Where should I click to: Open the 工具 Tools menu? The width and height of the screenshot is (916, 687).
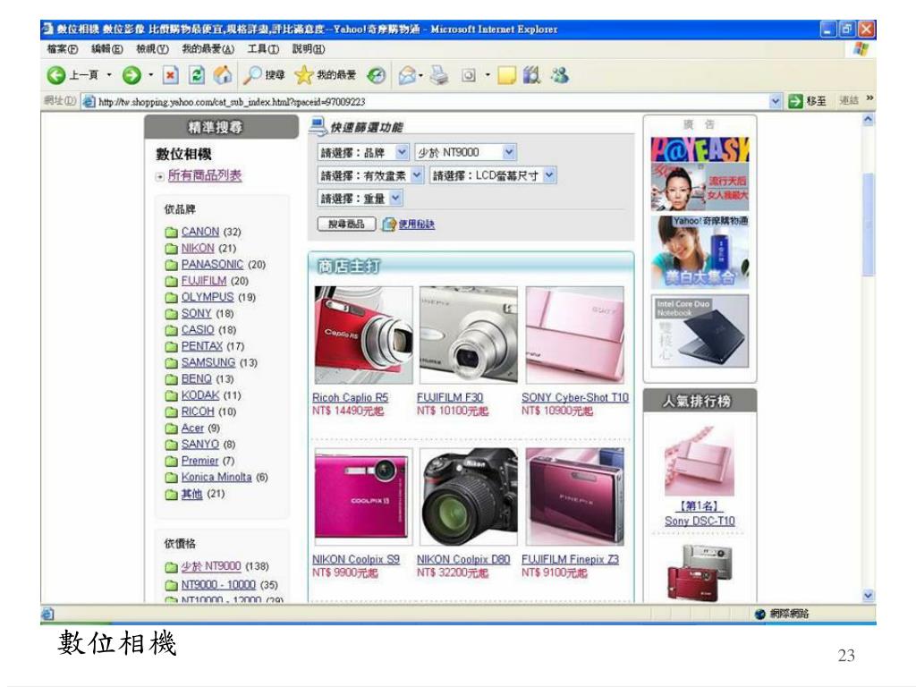pyautogui.click(x=263, y=49)
